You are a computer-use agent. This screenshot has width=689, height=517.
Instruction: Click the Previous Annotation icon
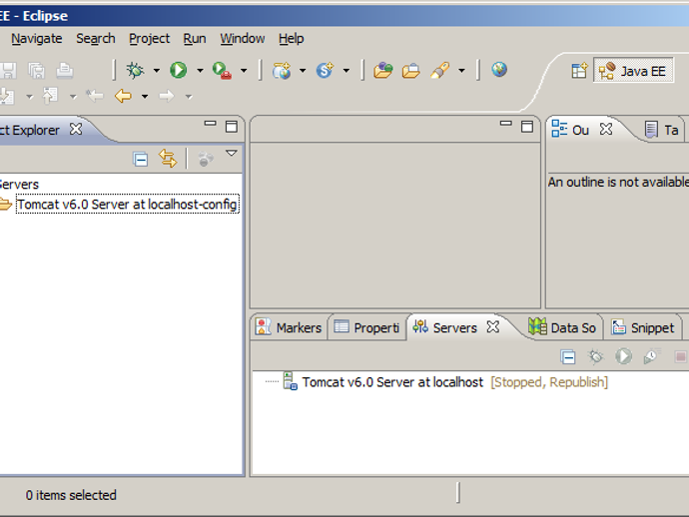(50, 96)
